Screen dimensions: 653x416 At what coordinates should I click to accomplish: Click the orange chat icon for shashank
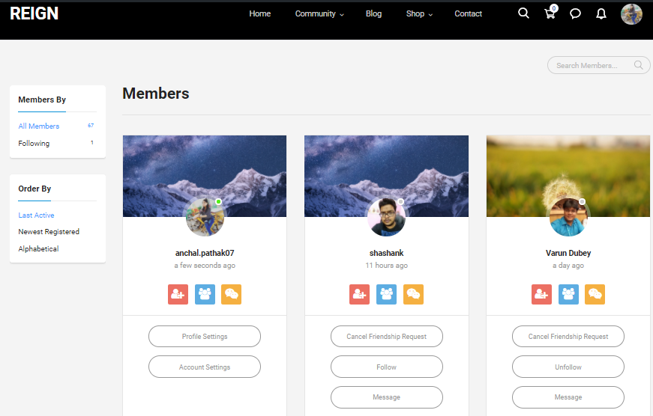(x=413, y=294)
